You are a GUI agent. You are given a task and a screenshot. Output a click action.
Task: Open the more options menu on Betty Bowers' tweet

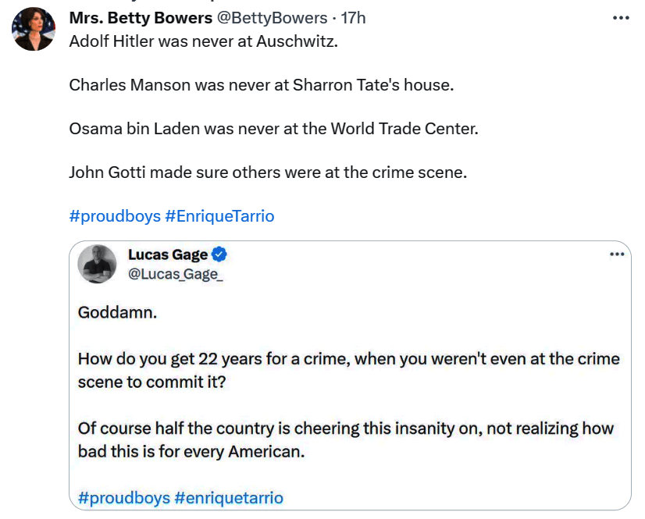tap(621, 18)
